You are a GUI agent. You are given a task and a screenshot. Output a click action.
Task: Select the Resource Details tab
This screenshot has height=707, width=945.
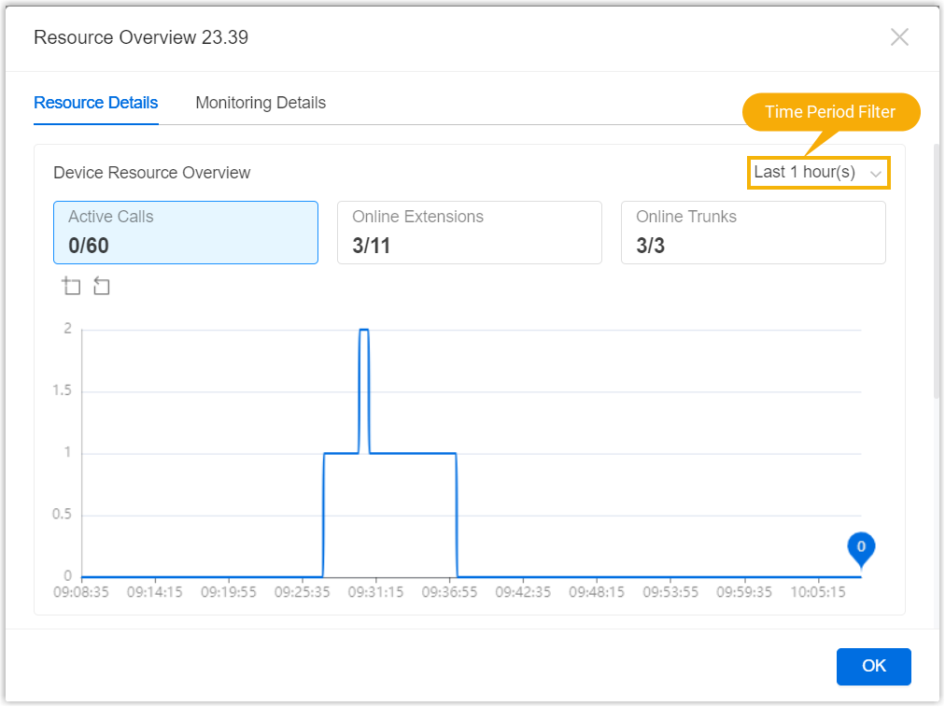click(x=95, y=103)
